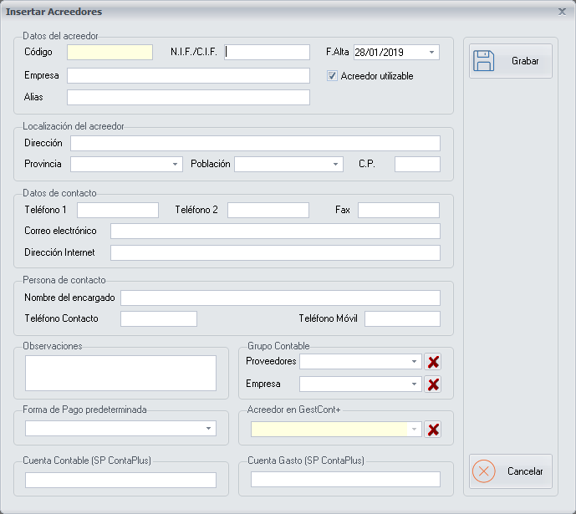Select the Observaciones text area
576x514 pixels.
pos(120,373)
